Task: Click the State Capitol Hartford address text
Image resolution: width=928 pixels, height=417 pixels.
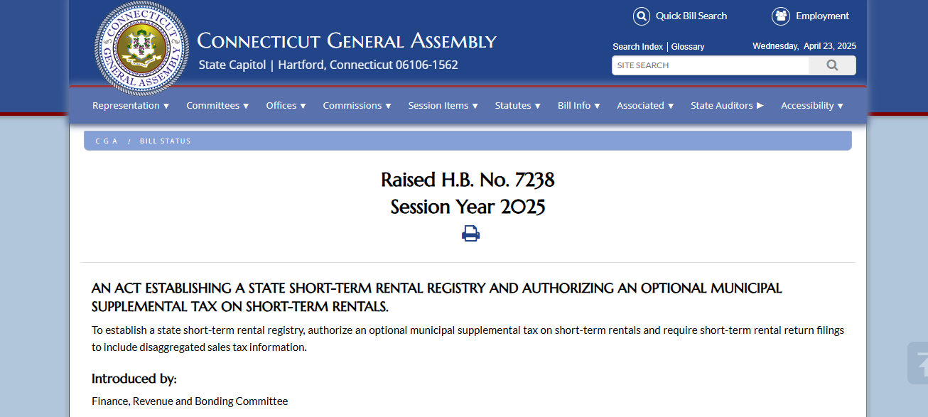Action: click(x=328, y=65)
